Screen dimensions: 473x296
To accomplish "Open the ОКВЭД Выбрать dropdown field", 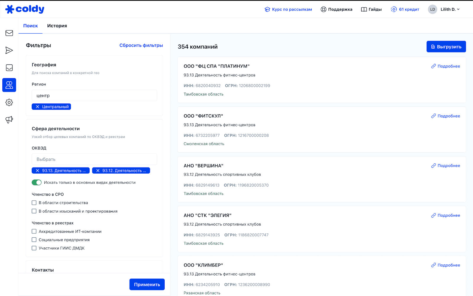I will [x=94, y=159].
